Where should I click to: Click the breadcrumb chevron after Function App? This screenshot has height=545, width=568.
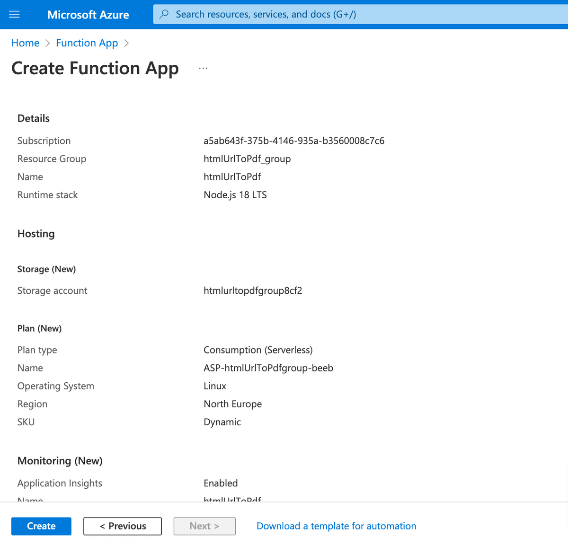point(126,43)
